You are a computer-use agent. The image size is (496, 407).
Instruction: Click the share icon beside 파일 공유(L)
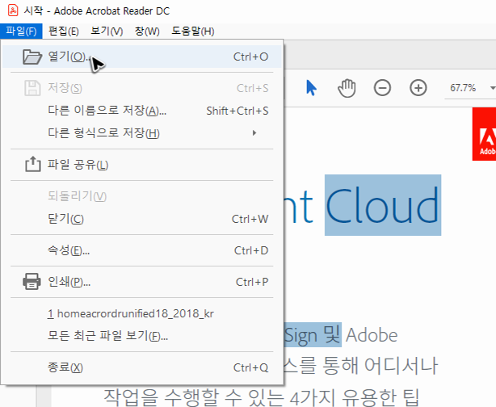click(33, 164)
